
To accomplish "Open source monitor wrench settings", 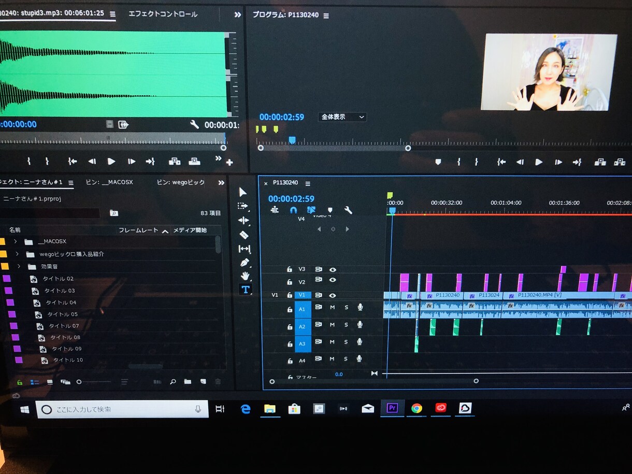I will coord(194,124).
